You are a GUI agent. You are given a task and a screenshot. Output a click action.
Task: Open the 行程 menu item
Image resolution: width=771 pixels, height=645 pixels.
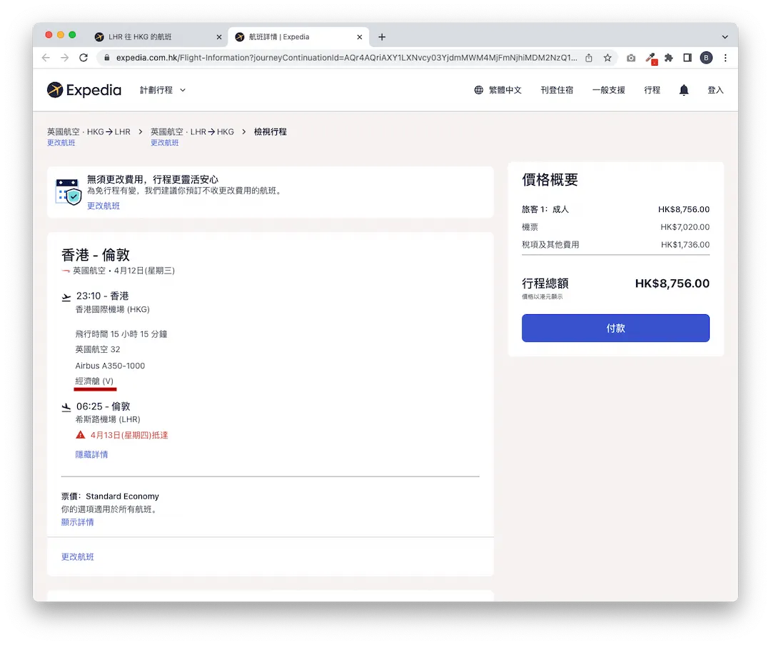652,90
